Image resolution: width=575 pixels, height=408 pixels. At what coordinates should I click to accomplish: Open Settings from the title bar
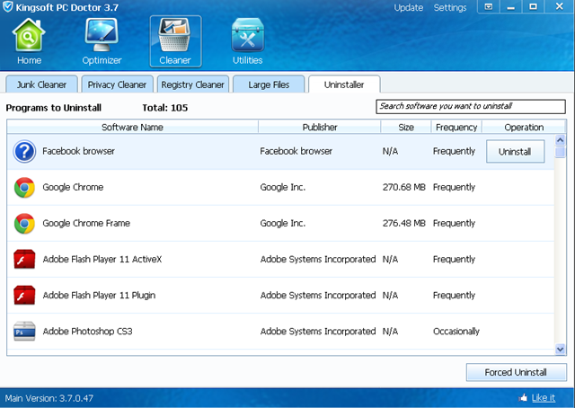[450, 8]
